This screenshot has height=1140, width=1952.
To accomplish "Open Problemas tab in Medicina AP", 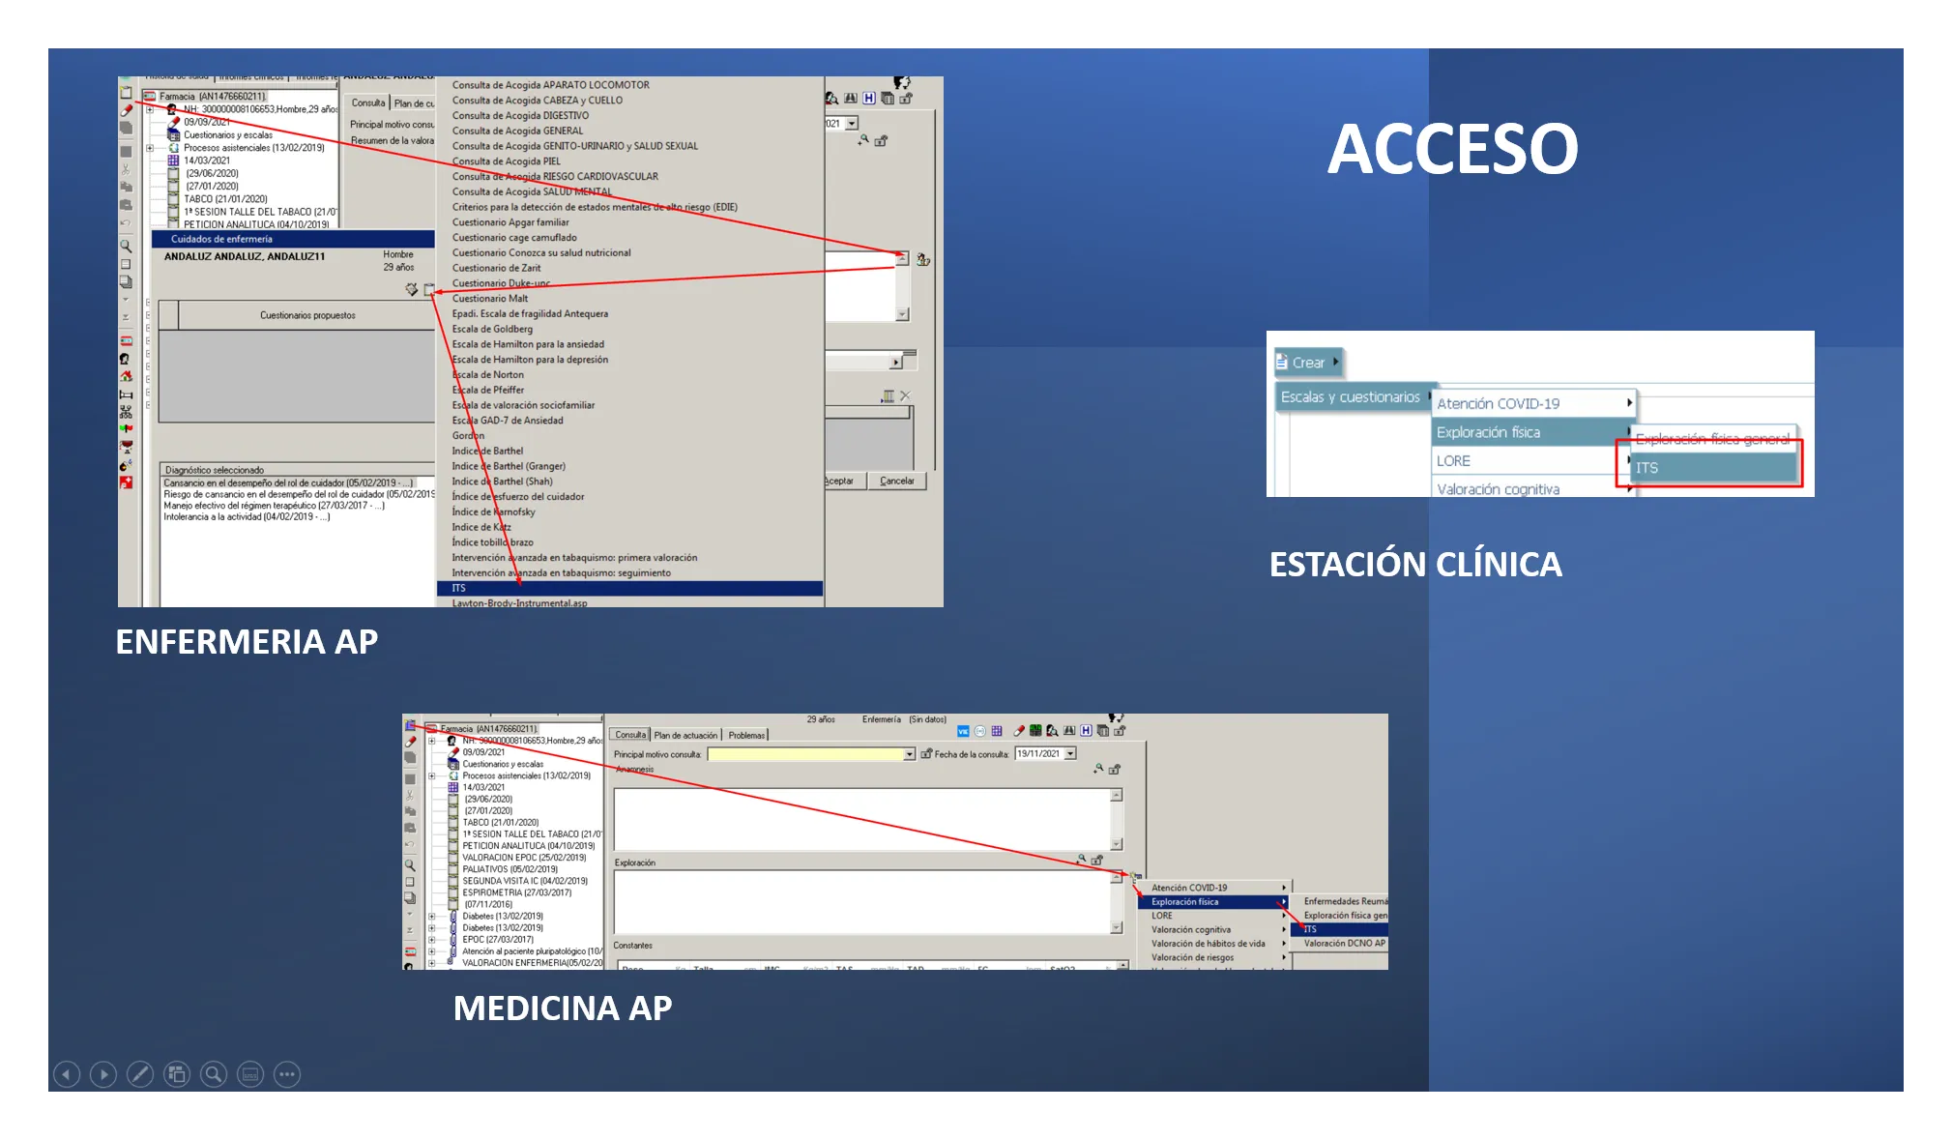I will (746, 736).
